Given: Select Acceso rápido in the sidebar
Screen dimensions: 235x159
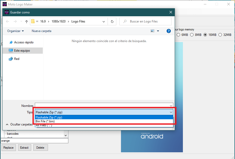Looking at the screenshot, I should (23, 42).
